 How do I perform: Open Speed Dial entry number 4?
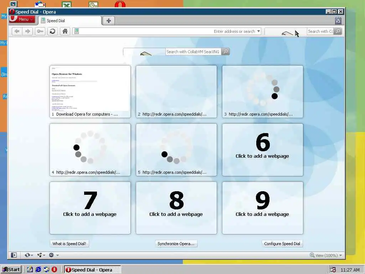coord(90,150)
